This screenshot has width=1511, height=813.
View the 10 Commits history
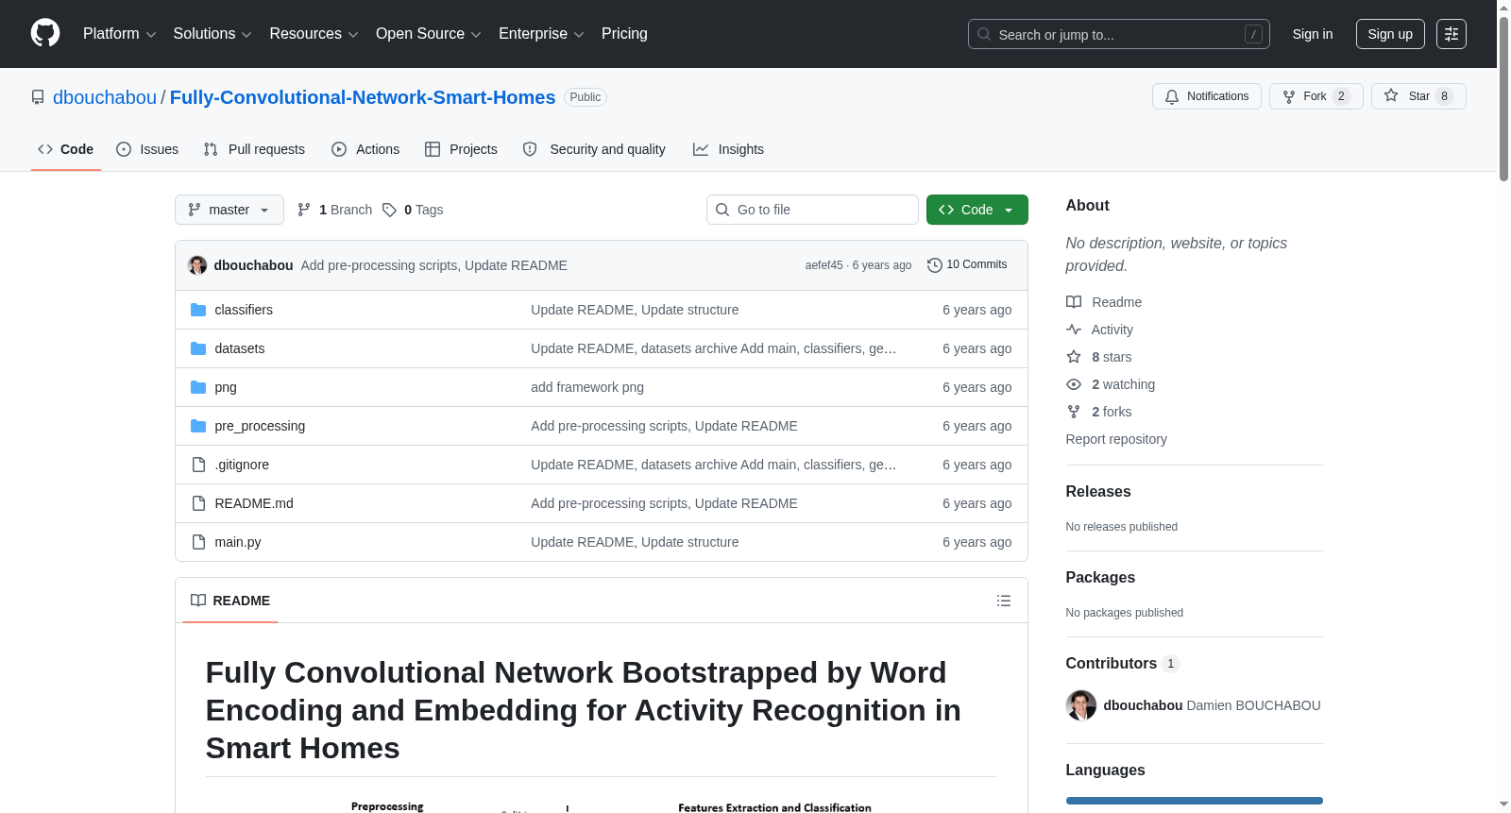968,265
